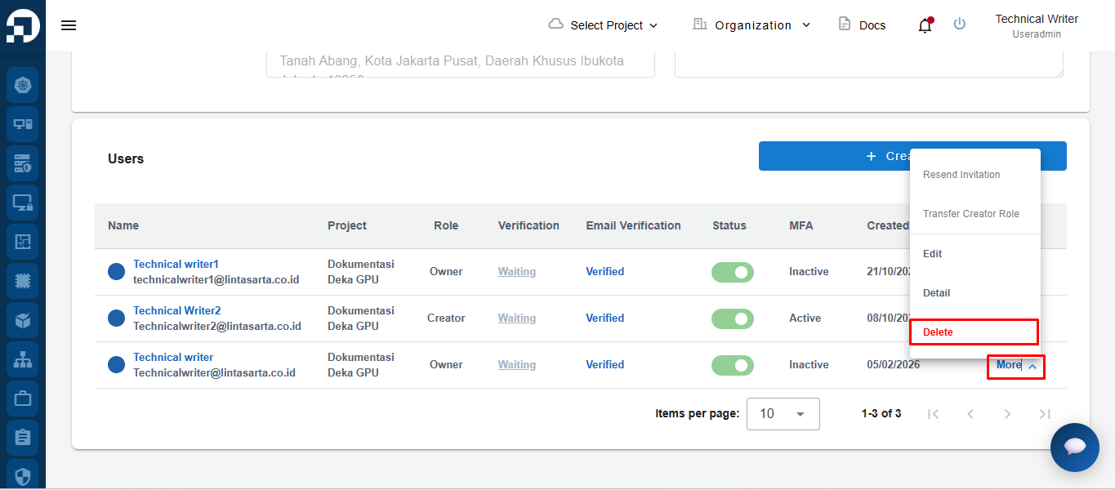The height and width of the screenshot is (490, 1115).
Task: Open the hamburger navigation menu
Action: coord(69,25)
